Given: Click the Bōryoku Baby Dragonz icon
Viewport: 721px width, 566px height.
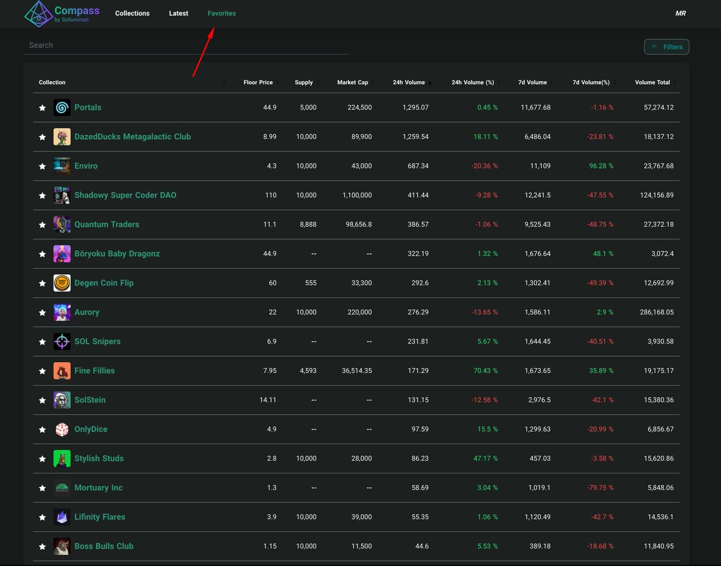Looking at the screenshot, I should coord(62,254).
